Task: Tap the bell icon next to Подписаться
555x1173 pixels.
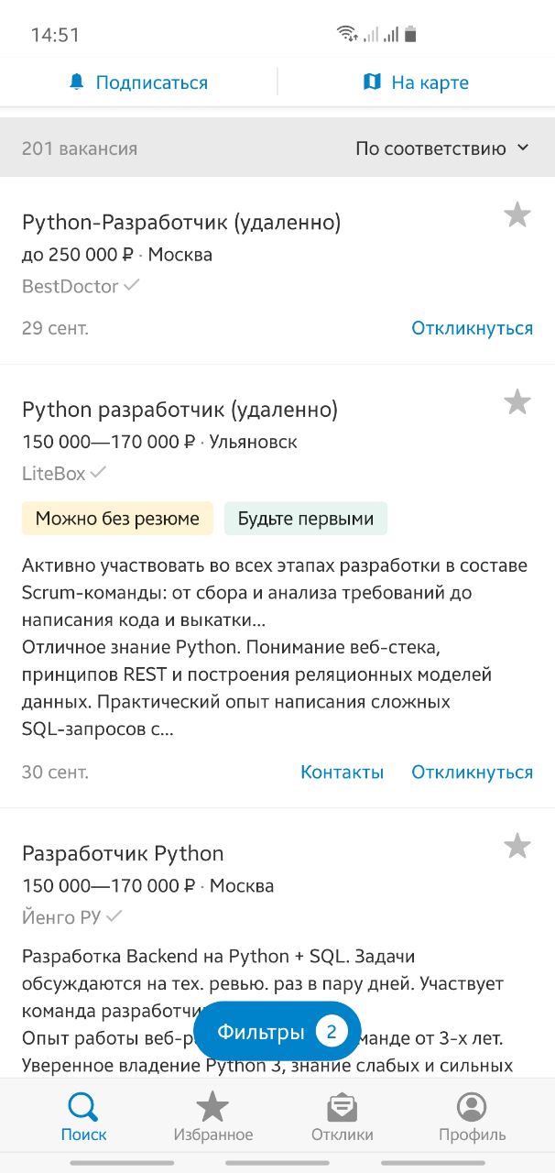Action: click(77, 82)
